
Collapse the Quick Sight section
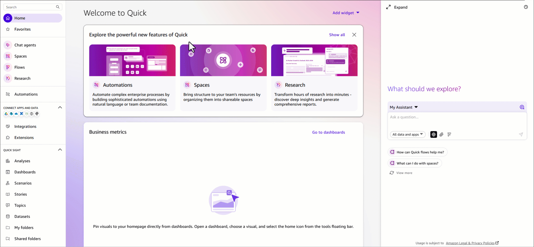click(x=60, y=150)
